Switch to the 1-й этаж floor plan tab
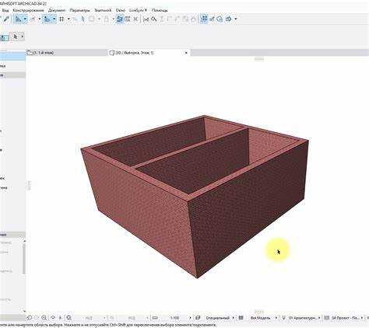 tap(67, 53)
